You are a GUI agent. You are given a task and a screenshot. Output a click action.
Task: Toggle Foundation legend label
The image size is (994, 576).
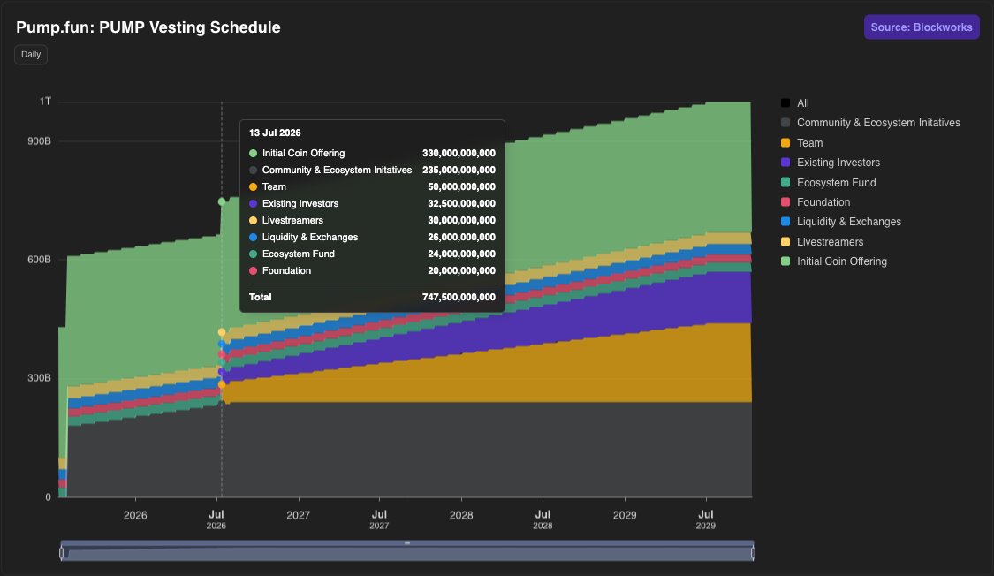pos(823,202)
